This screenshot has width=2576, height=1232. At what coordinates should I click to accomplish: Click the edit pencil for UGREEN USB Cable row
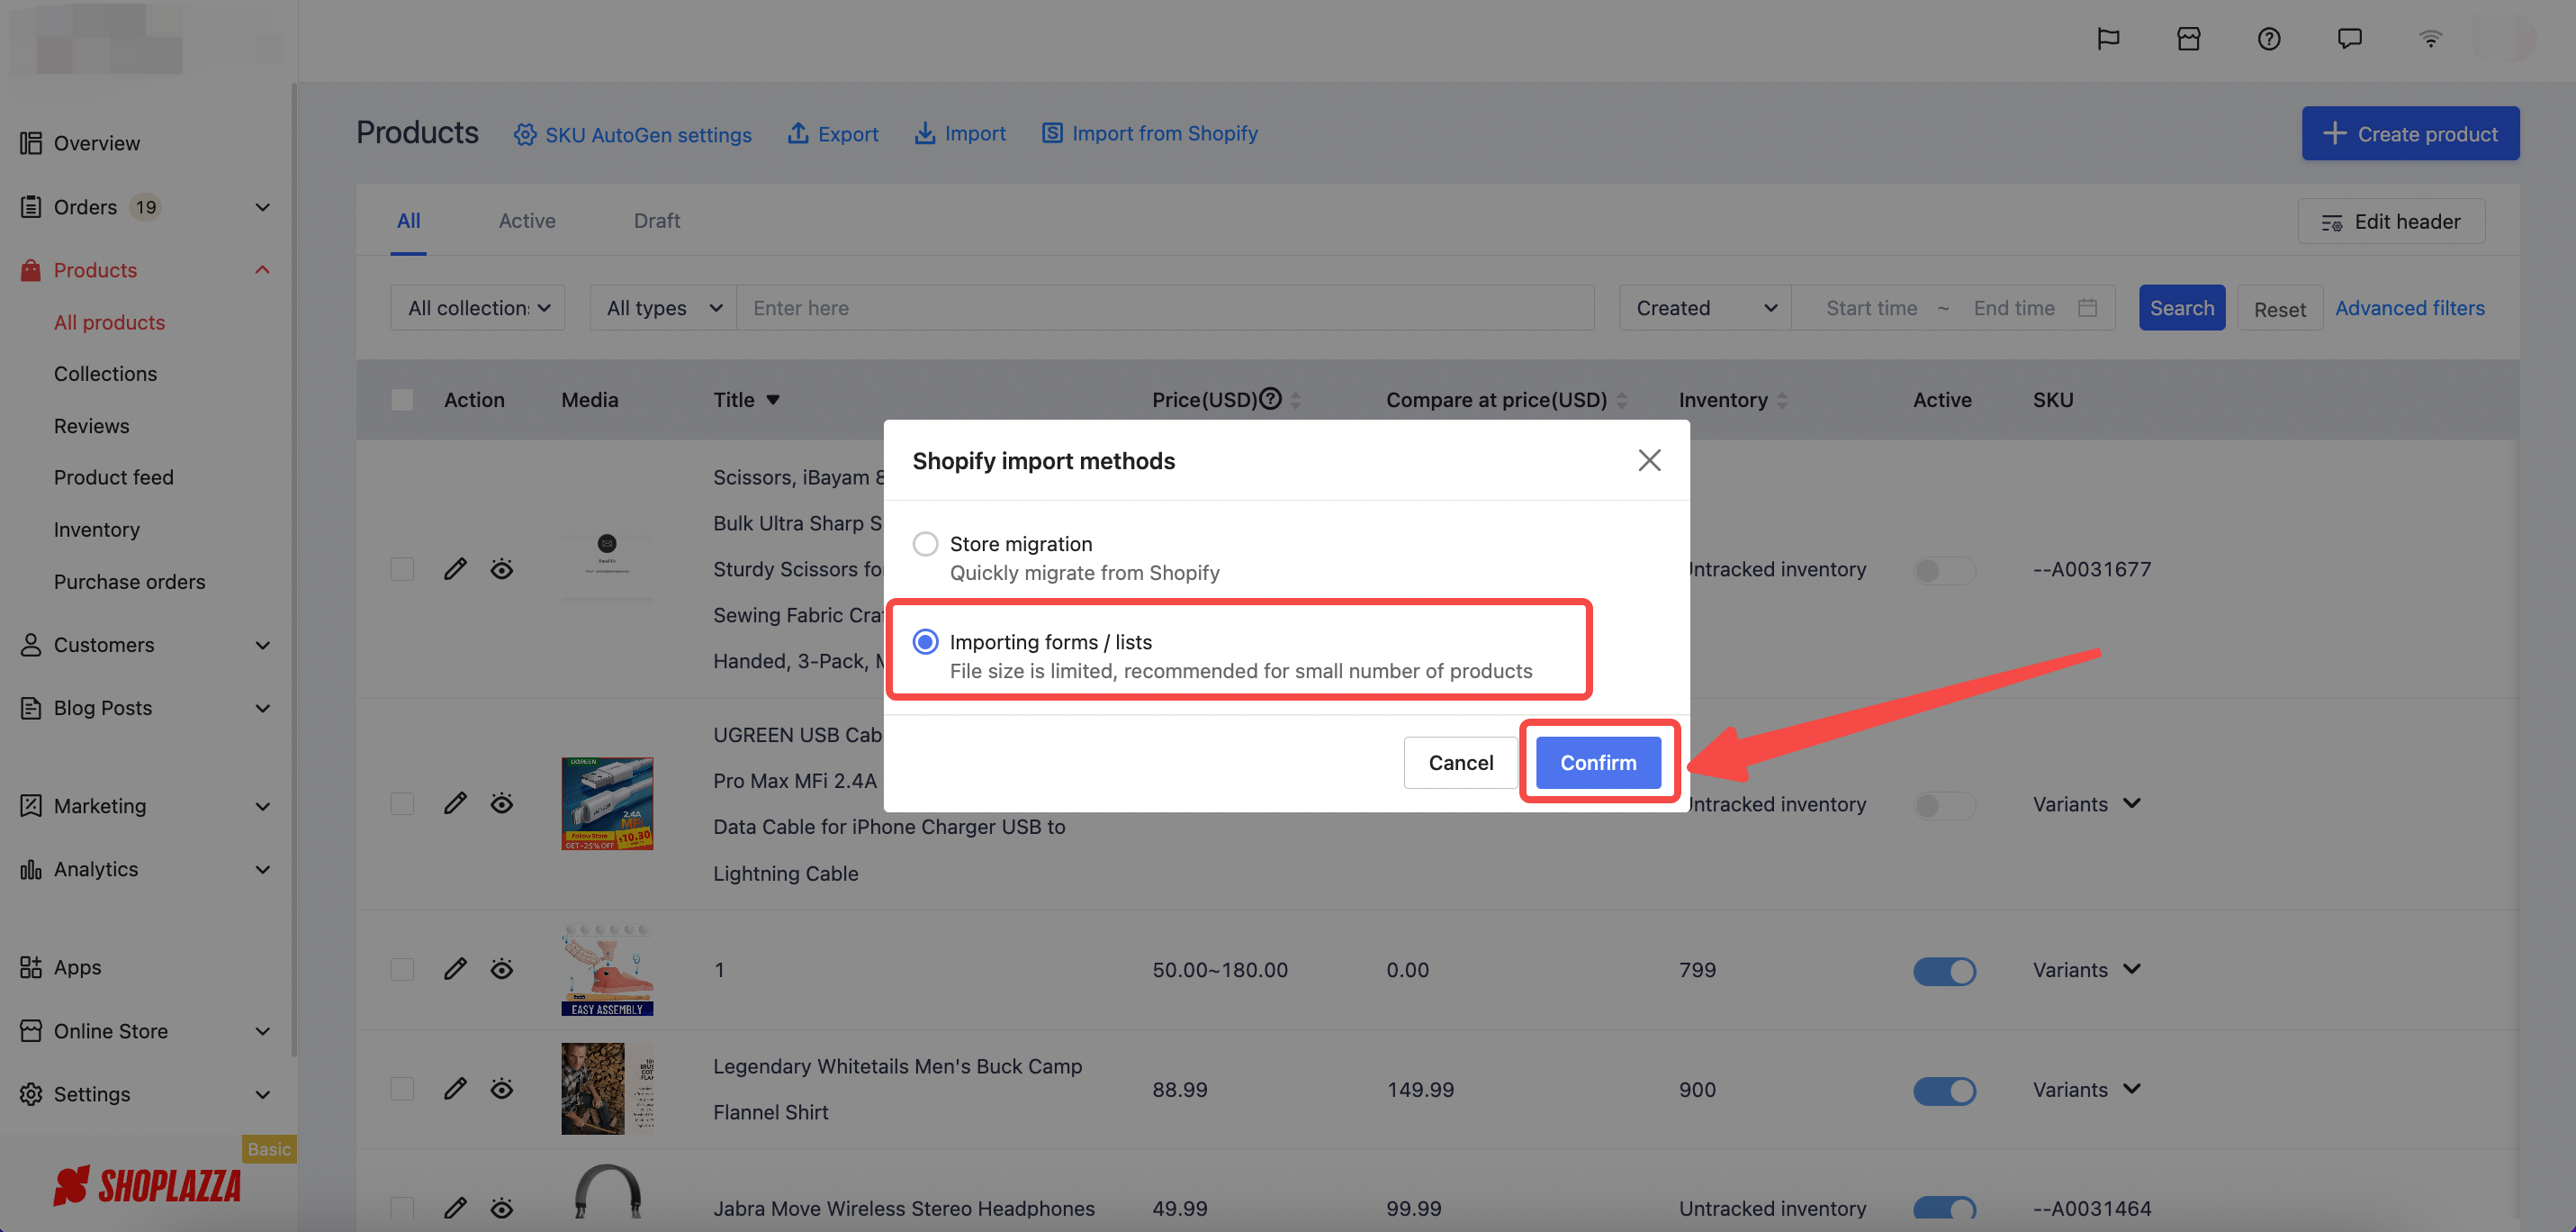(455, 803)
